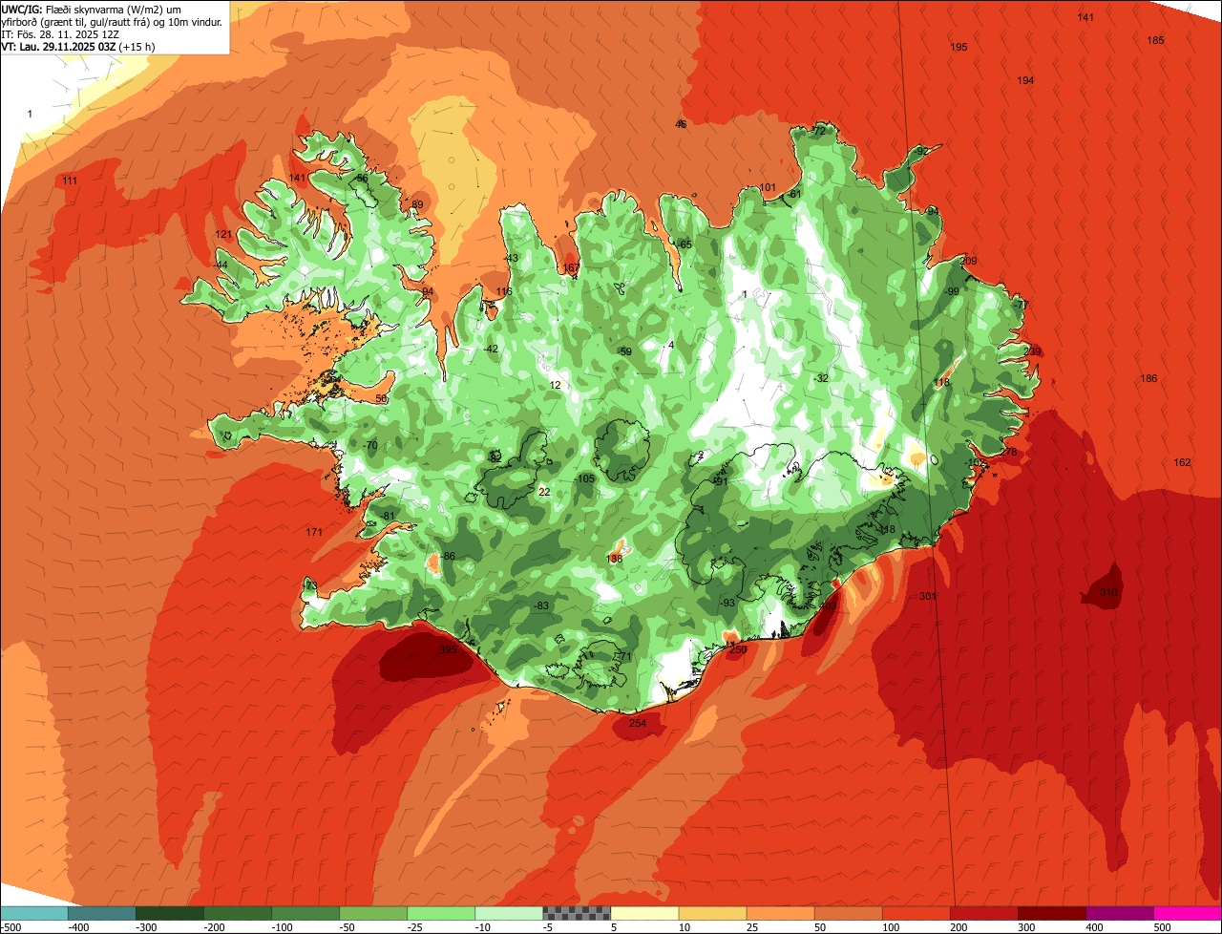This screenshot has width=1222, height=934.
Task: Click the 'IT: Fös. 28. 11. 2025 12Z' line
Action: coord(60,33)
